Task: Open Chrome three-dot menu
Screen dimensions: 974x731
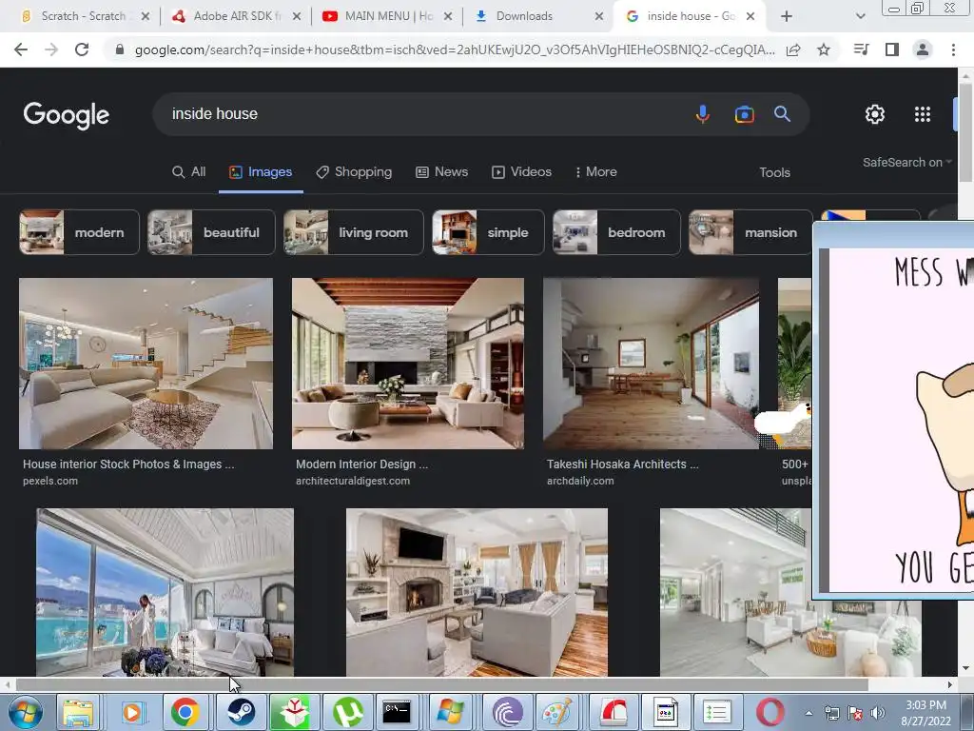Action: click(x=953, y=49)
